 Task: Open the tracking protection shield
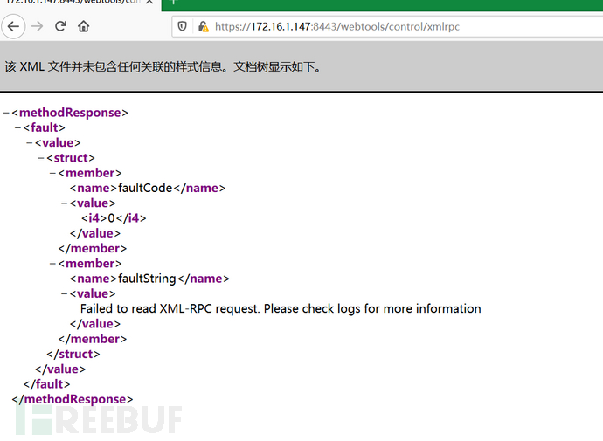coord(182,26)
